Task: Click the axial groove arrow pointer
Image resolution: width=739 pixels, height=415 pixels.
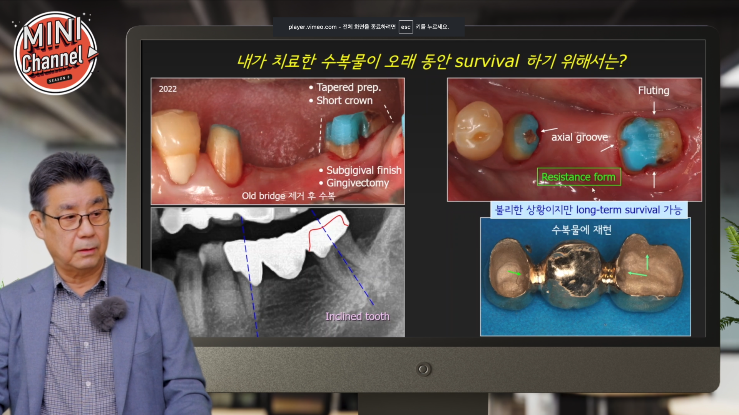Action: pos(550,130)
